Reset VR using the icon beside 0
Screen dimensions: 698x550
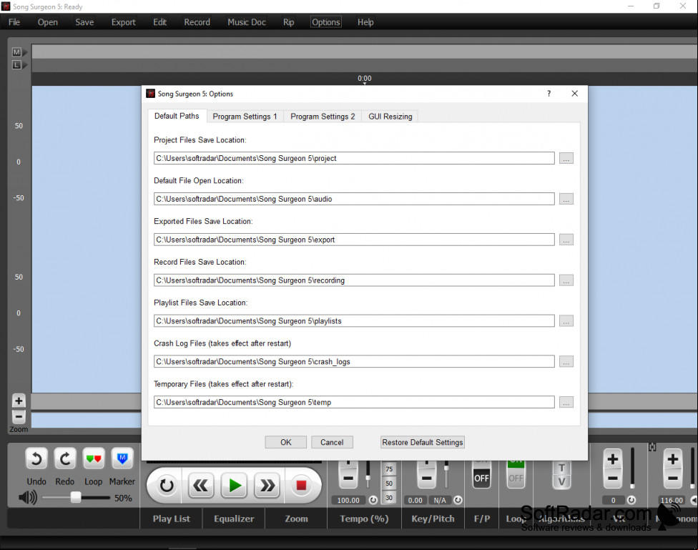631,500
